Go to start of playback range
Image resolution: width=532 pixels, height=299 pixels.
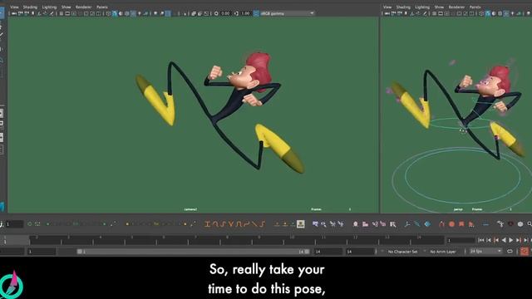pos(480,240)
